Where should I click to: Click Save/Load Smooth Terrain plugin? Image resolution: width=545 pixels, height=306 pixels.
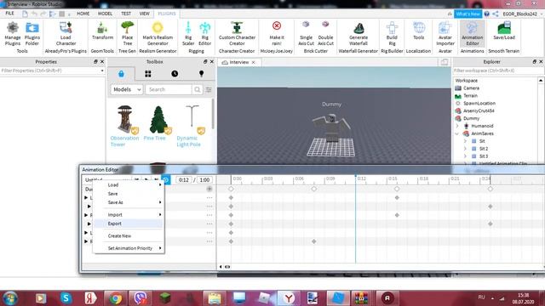coord(504,31)
